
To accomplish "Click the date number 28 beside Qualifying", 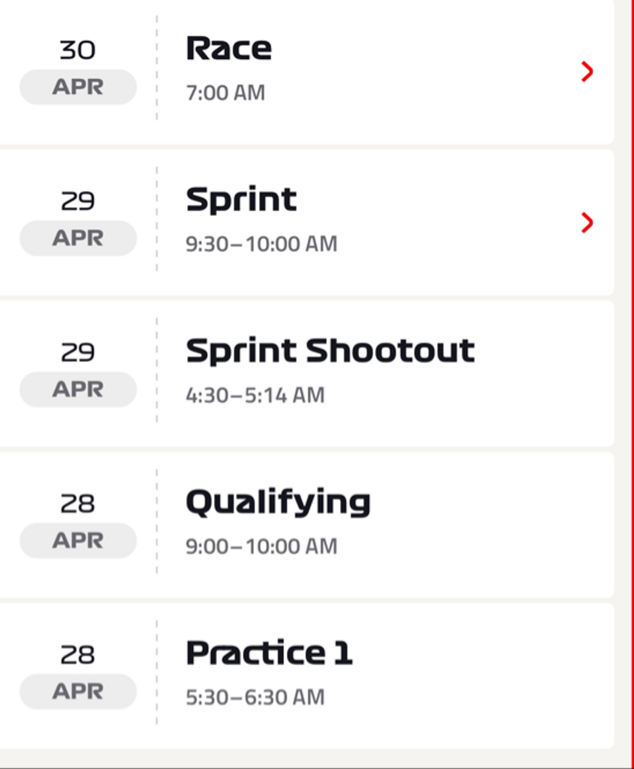I will (x=78, y=504).
